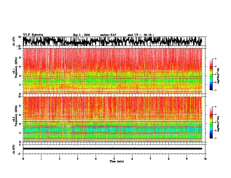Click the time axis tick label "2"
Screen dimensions: 231x178
click(x=60, y=159)
